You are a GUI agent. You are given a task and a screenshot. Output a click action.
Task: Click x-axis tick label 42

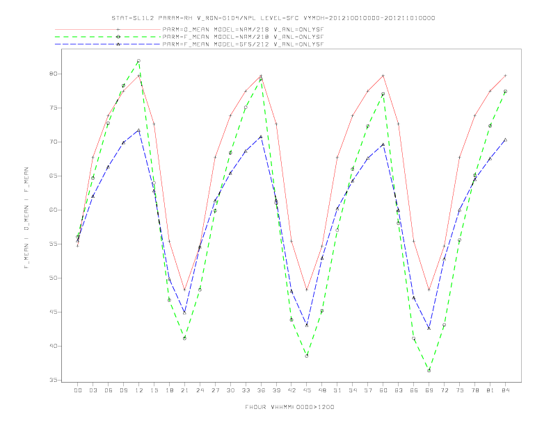pyautogui.click(x=292, y=390)
